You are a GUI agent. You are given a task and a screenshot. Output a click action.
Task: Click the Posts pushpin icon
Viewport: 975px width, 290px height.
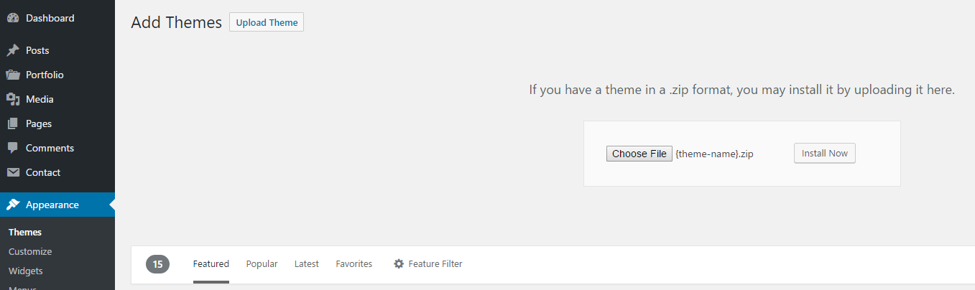tap(13, 50)
